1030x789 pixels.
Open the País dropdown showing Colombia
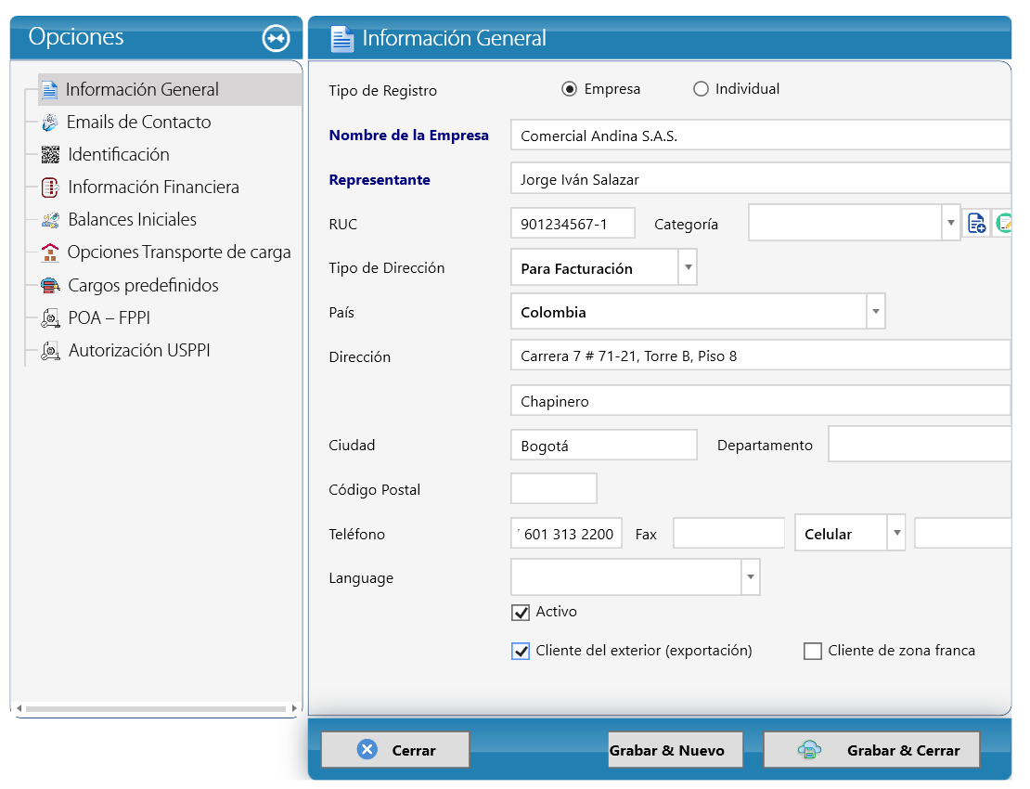pyautogui.click(x=876, y=311)
